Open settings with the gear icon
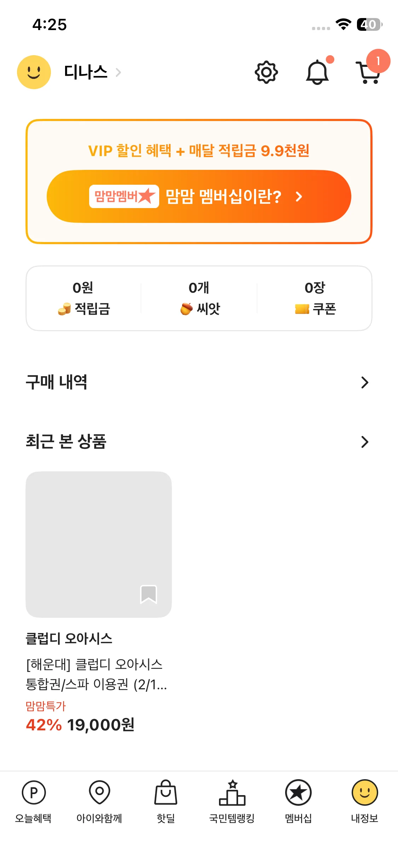Screen dimensions: 398x862 (266, 72)
